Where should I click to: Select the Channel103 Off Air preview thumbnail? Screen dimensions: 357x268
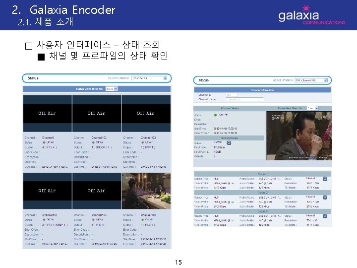coord(146,114)
